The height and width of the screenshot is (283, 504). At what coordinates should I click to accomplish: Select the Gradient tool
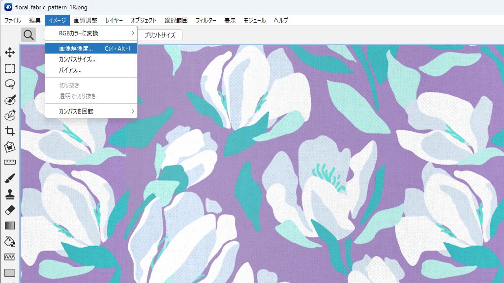10,226
